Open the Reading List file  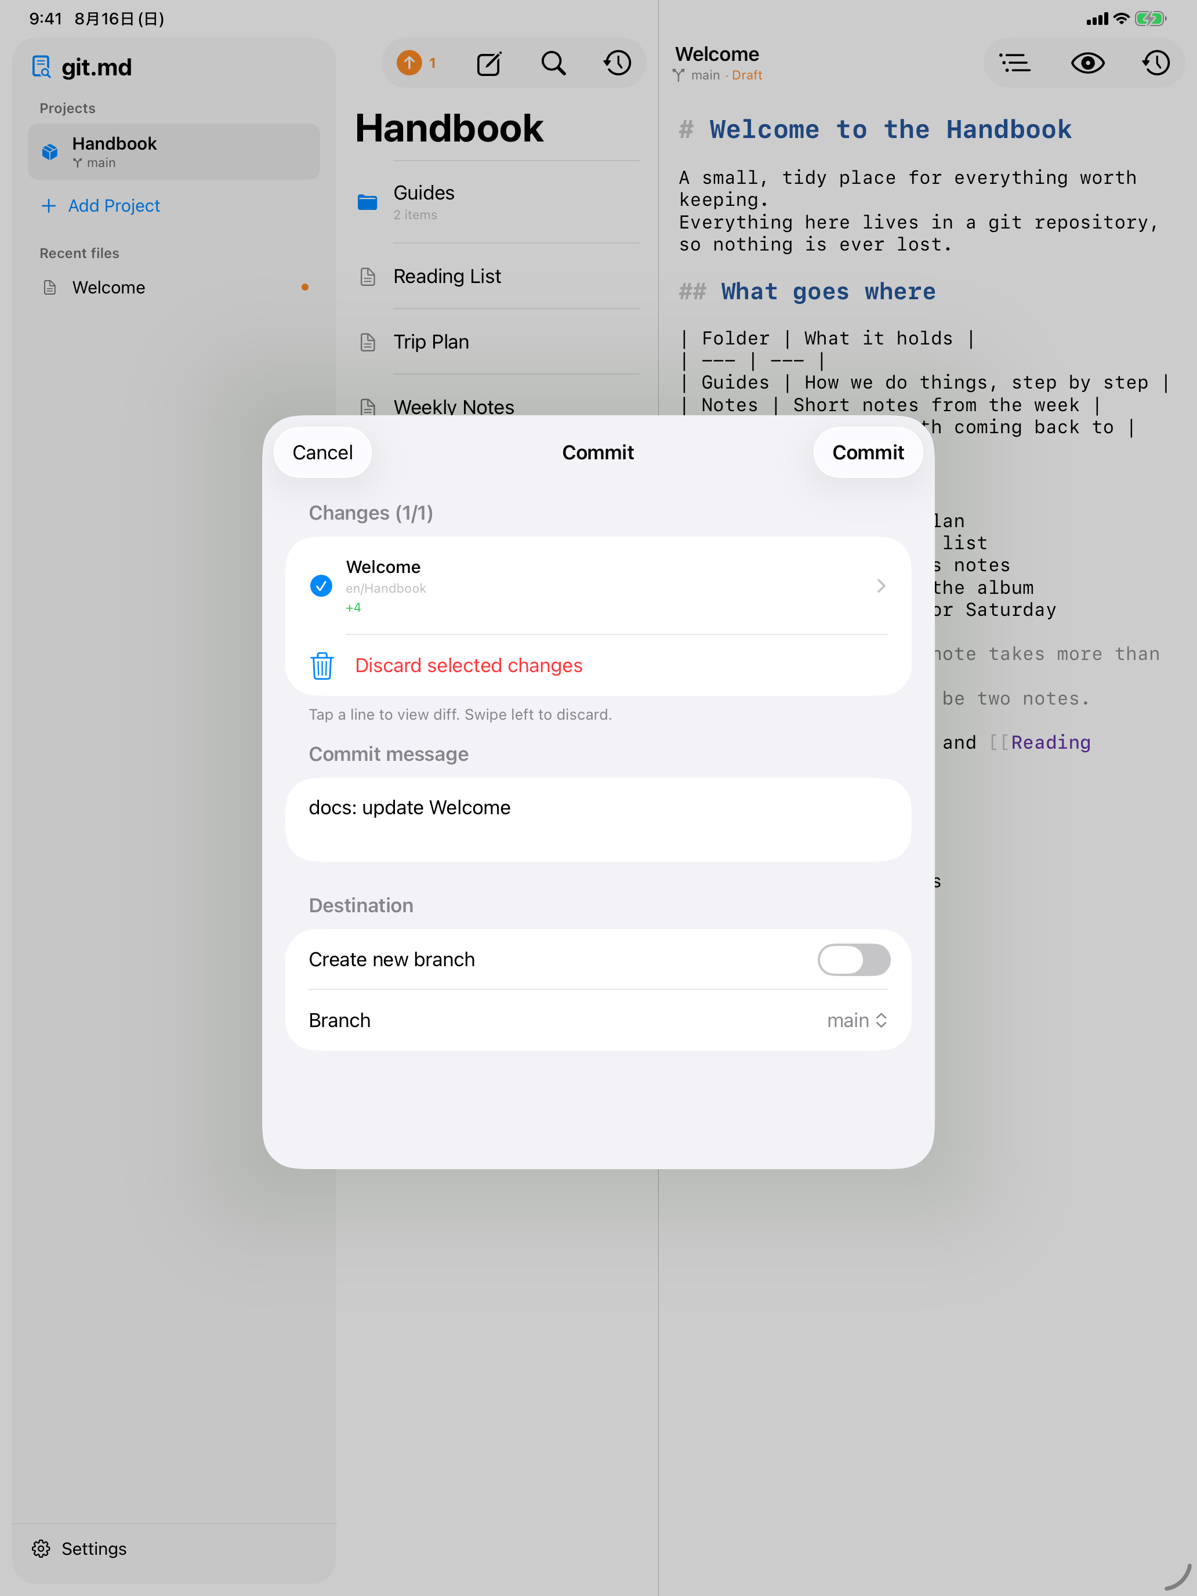[x=498, y=276]
